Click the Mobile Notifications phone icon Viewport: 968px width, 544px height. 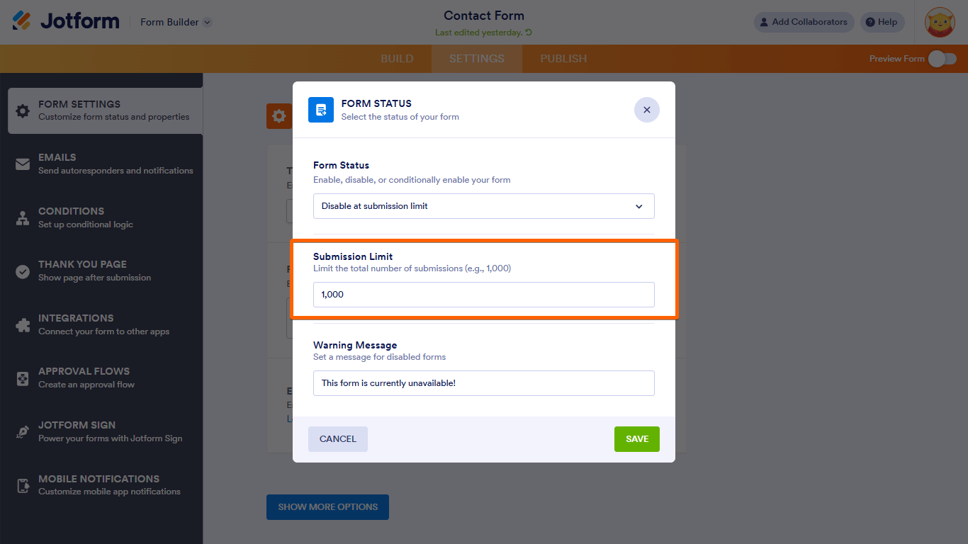(x=23, y=485)
